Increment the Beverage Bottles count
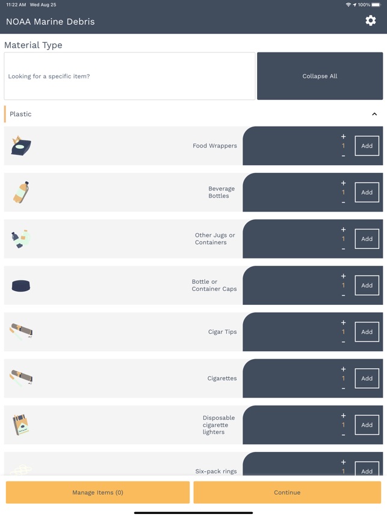The width and height of the screenshot is (387, 517). pyautogui.click(x=343, y=183)
